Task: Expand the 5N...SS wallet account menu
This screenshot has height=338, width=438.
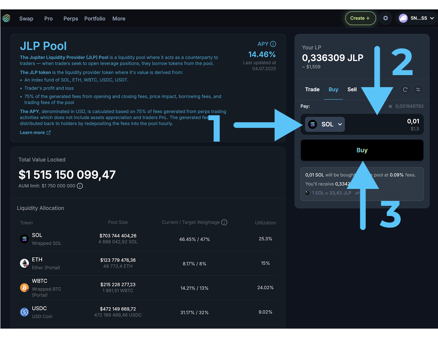Action: (416, 18)
